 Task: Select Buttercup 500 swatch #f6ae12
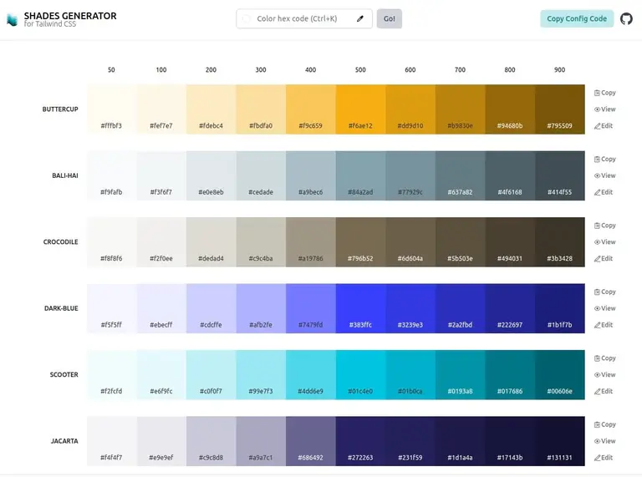360,109
